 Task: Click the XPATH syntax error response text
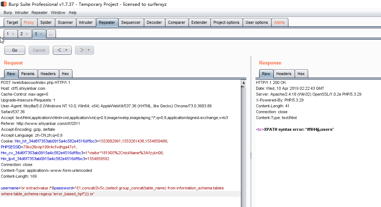click(299, 129)
